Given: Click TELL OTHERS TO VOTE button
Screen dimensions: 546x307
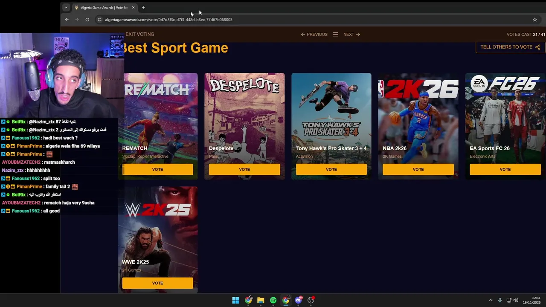Looking at the screenshot, I should click(510, 47).
